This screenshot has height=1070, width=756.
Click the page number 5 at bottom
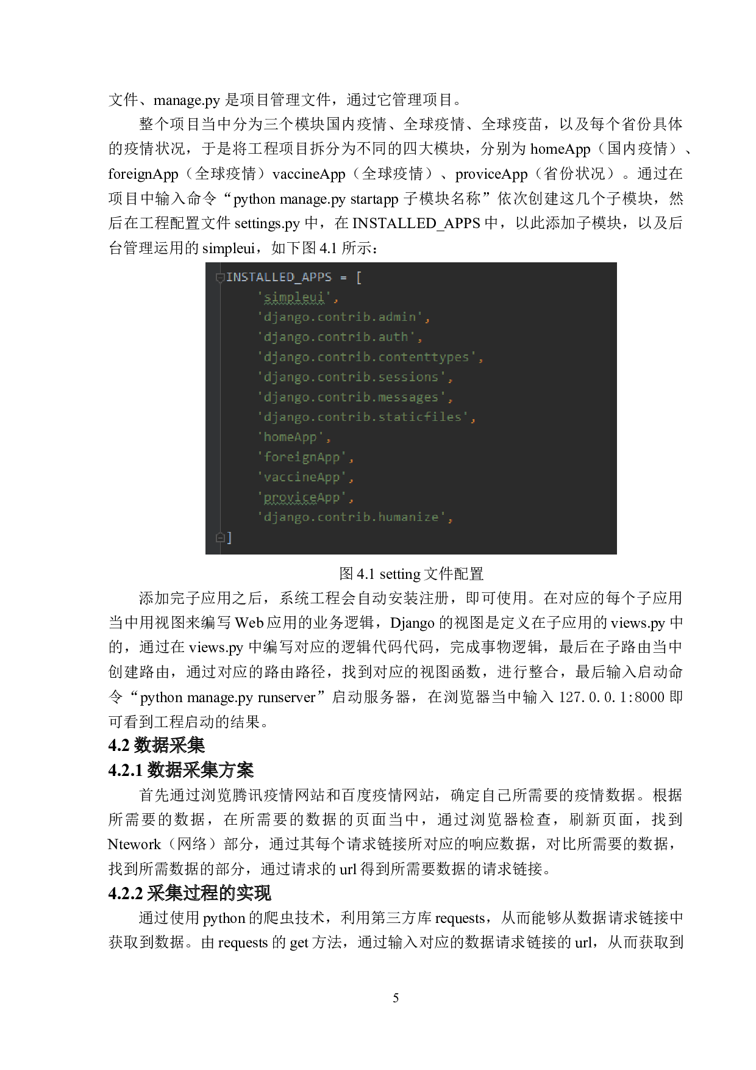396,998
